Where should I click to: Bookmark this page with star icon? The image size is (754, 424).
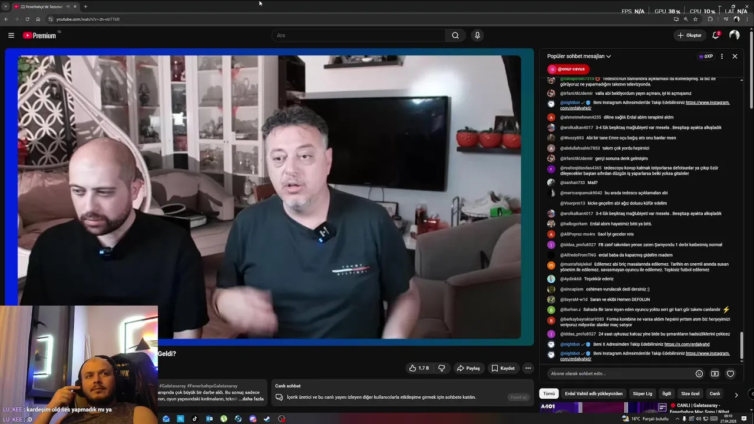[x=695, y=19]
